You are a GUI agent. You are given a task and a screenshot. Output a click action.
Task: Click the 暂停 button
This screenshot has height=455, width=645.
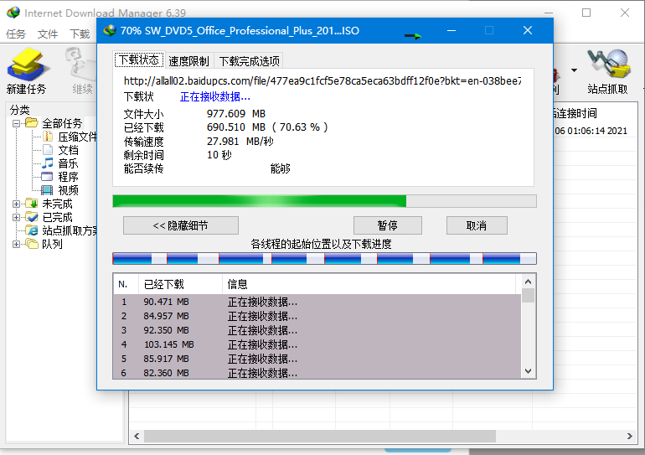(x=388, y=225)
